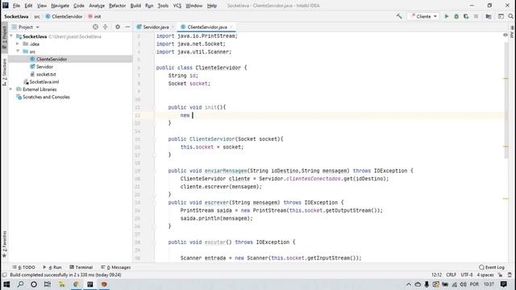Open the Event Log
This screenshot has height=290, width=516.
tap(492, 267)
